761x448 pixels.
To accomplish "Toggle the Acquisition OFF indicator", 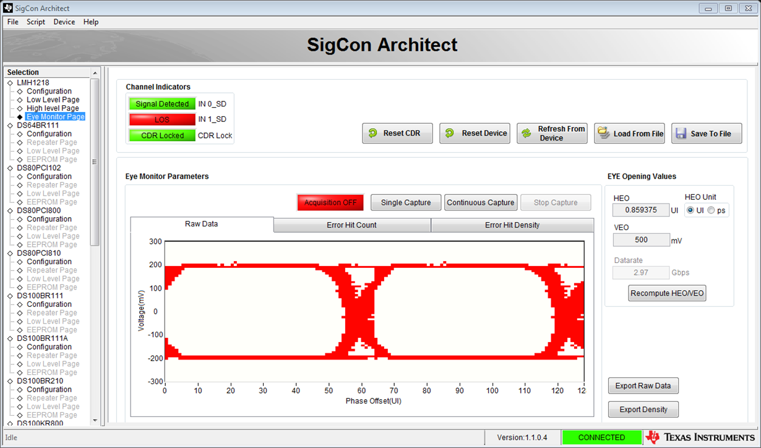I will 330,202.
